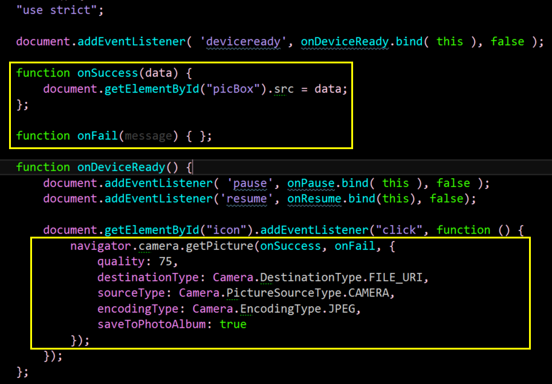Select the 'pause' event string
Screen dimensions: 552x384
pos(251,183)
